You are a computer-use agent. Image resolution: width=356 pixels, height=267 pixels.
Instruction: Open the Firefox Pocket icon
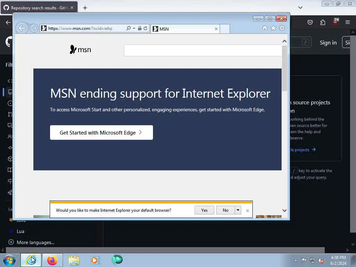coord(310,22)
